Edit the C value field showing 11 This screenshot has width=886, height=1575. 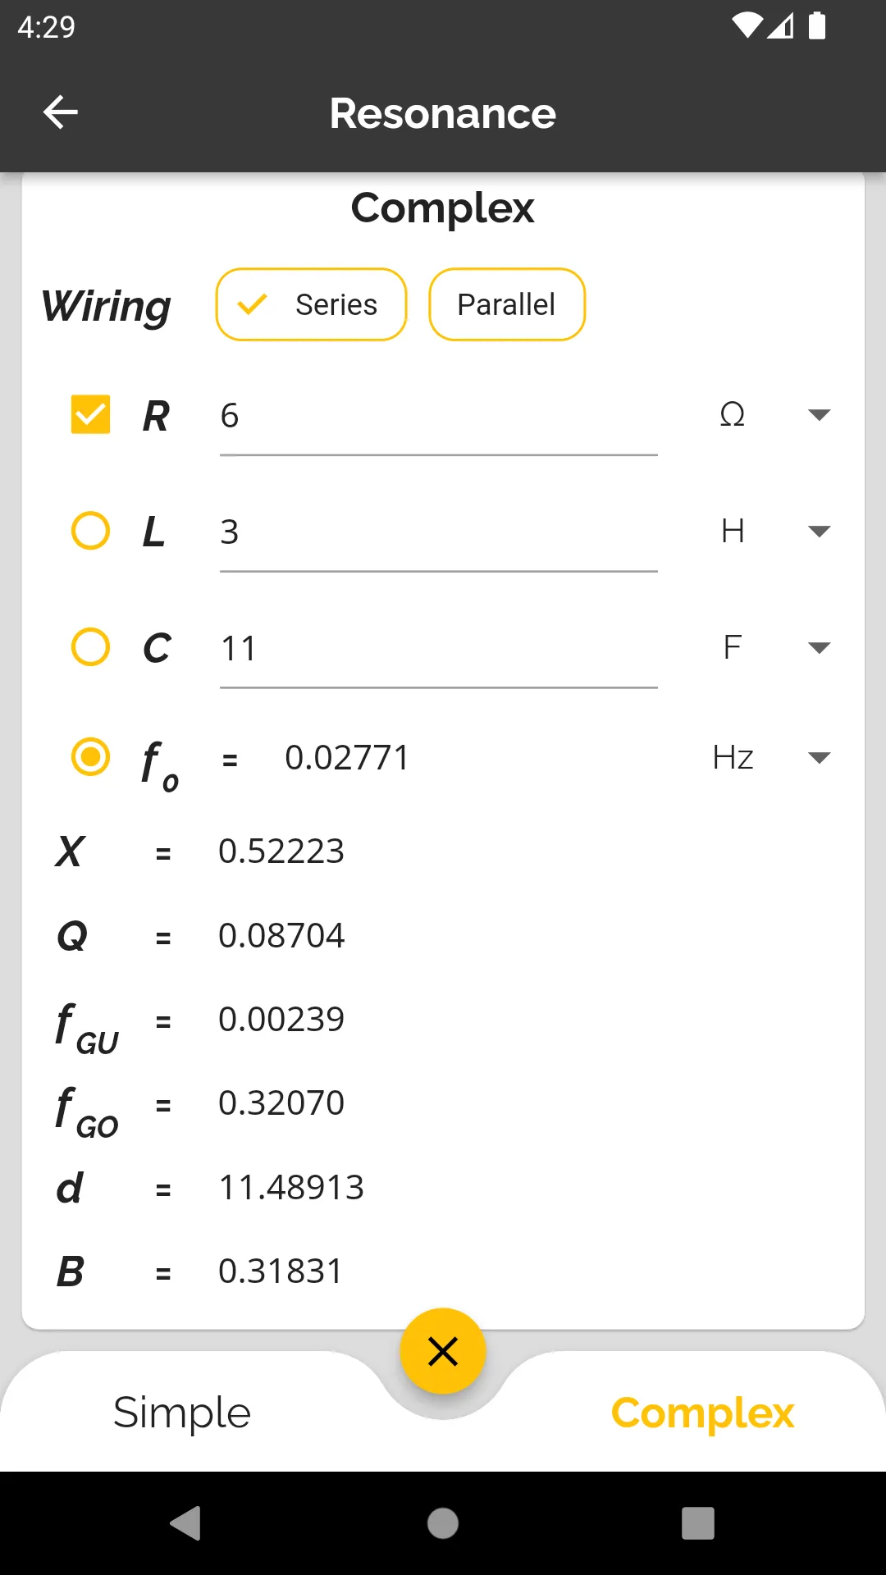click(439, 650)
